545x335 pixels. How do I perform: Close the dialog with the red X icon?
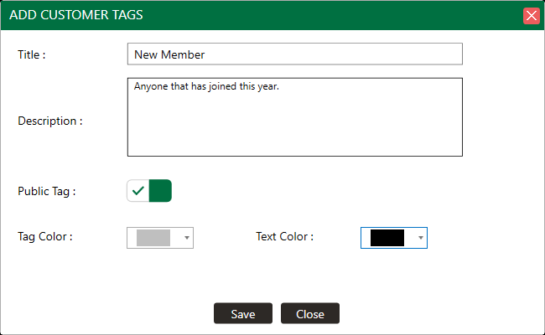[x=531, y=16]
